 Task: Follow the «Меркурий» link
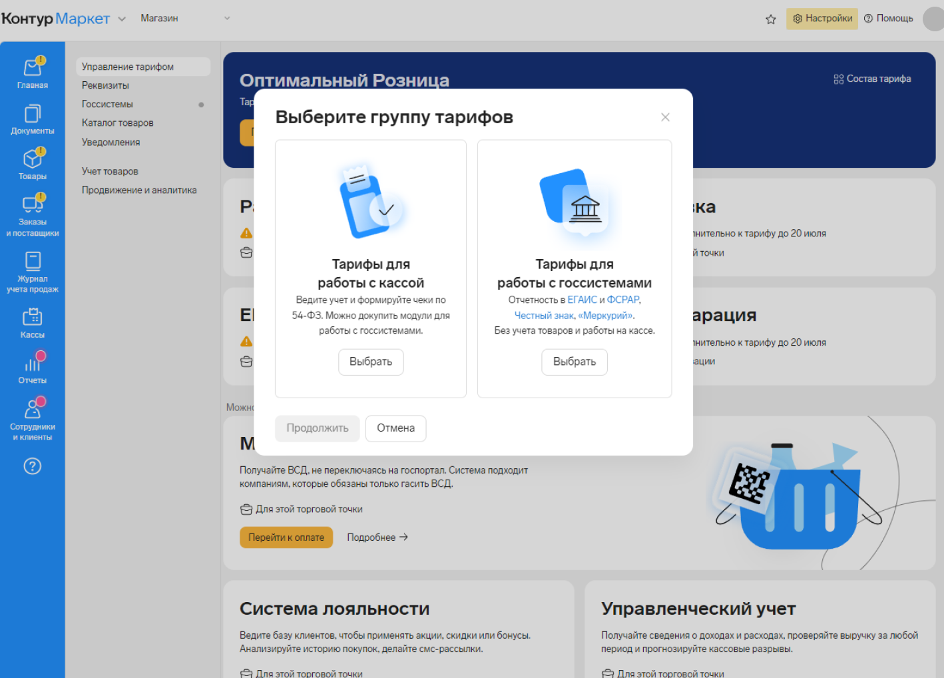606,316
